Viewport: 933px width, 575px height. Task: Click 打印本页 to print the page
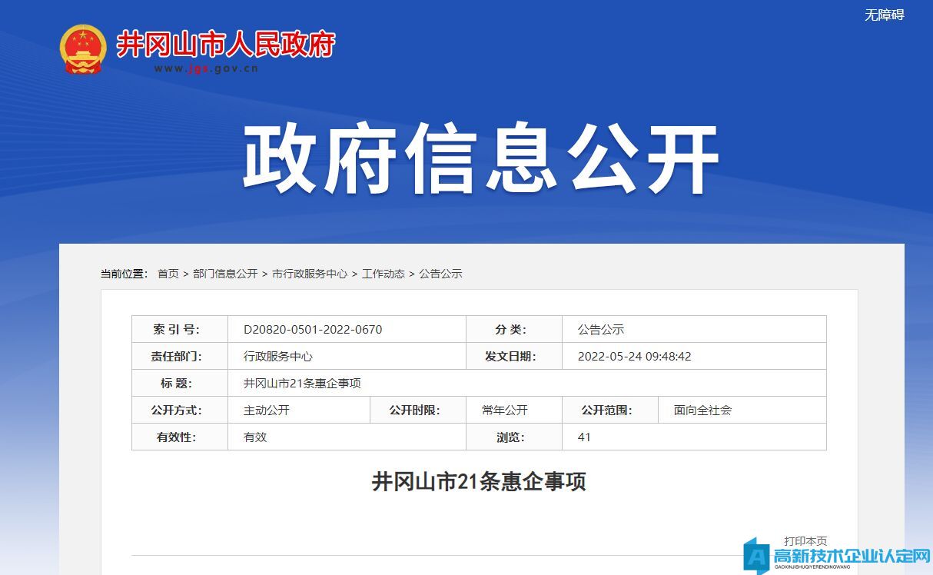[805, 541]
